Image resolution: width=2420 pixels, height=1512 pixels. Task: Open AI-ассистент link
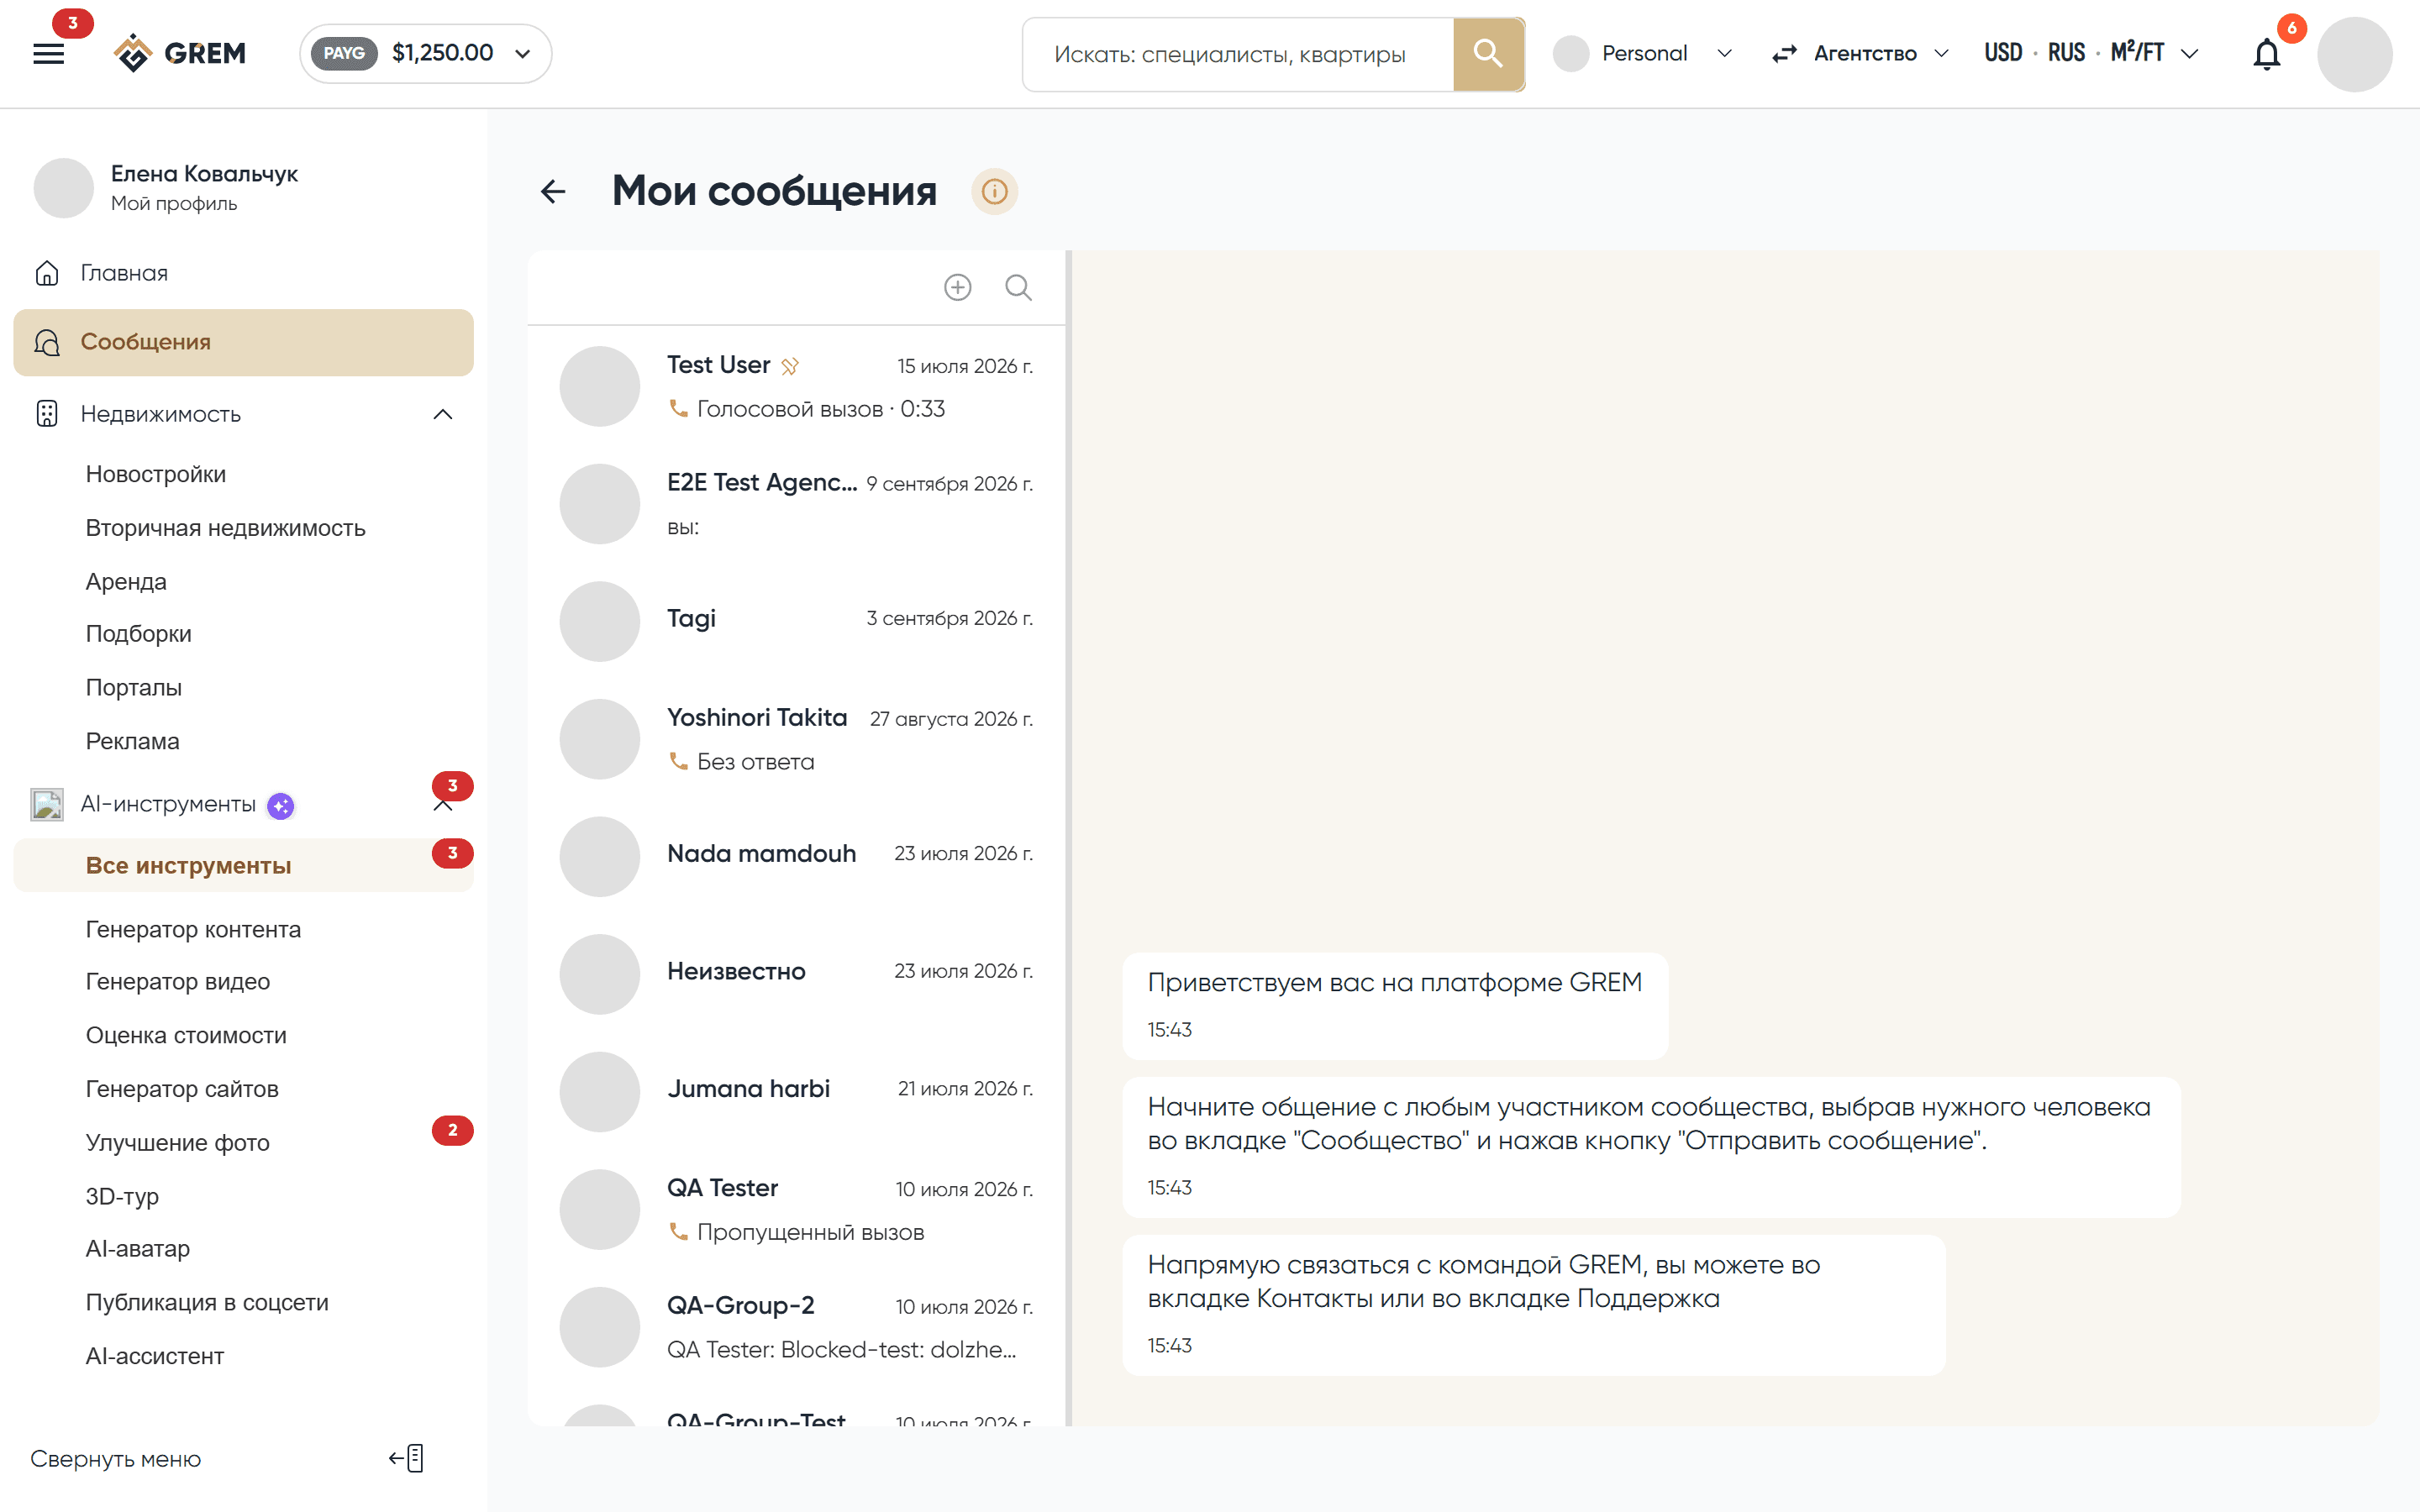155,1356
